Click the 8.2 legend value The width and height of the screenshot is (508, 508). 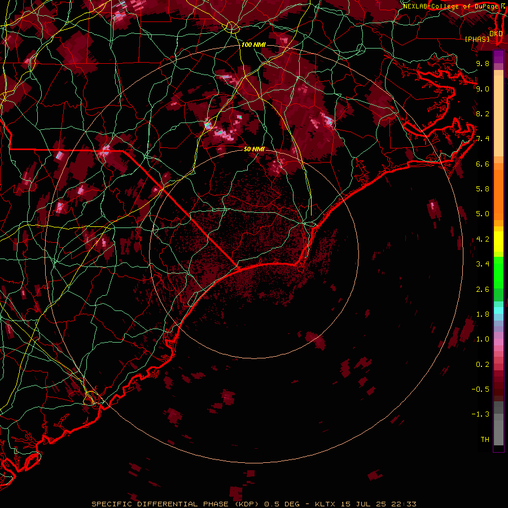483,113
